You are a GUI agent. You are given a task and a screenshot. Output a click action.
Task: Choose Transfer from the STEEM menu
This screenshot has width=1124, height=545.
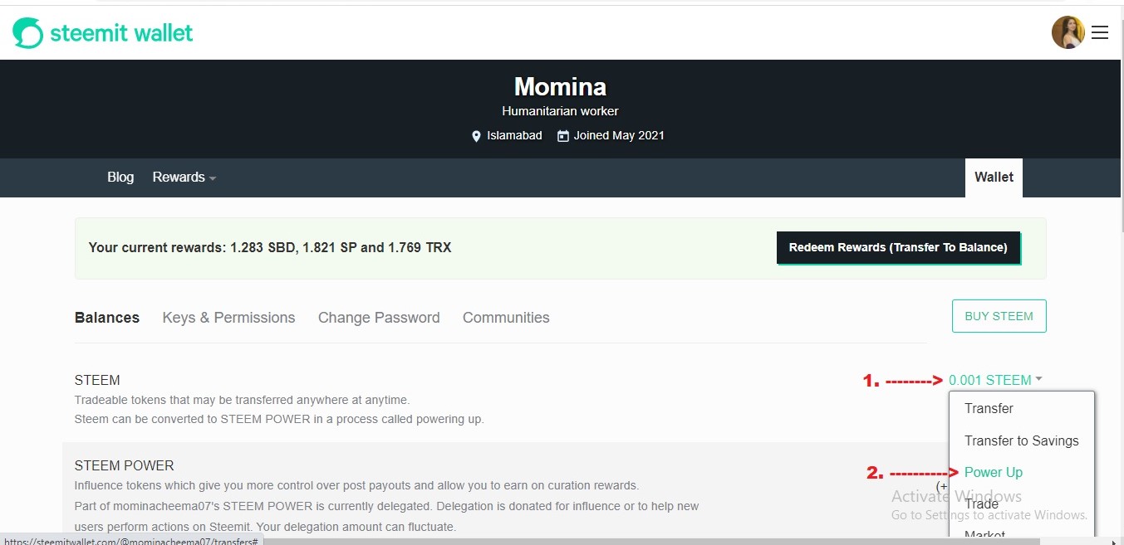tap(989, 408)
